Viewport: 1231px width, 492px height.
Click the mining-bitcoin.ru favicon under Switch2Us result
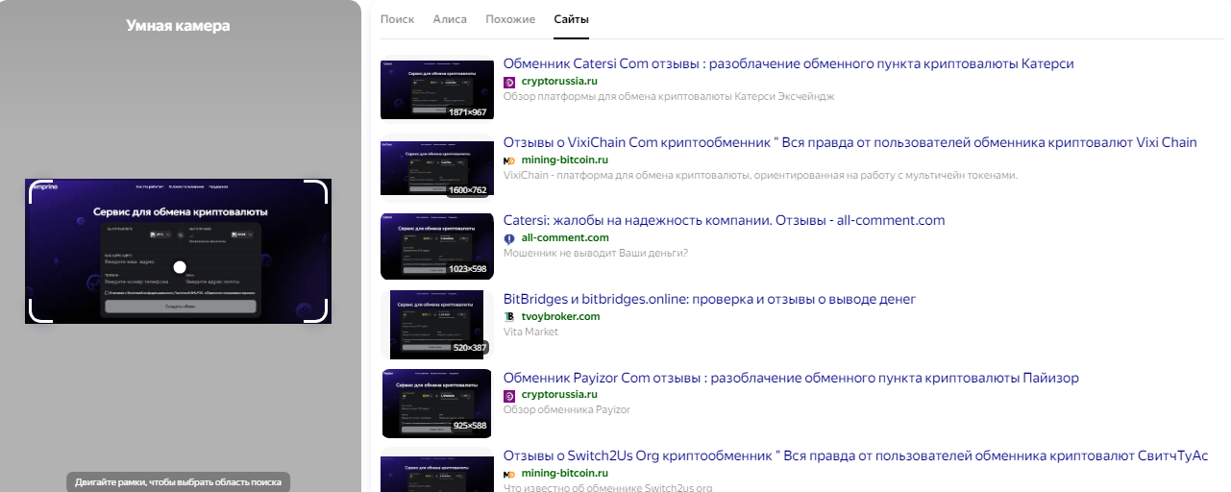point(509,475)
